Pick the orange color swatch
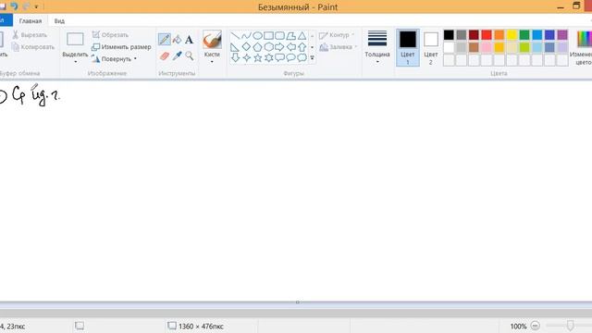Viewport: 592px width, 333px height. tap(499, 35)
